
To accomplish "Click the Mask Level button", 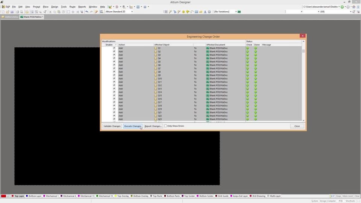I will pos(347,196).
